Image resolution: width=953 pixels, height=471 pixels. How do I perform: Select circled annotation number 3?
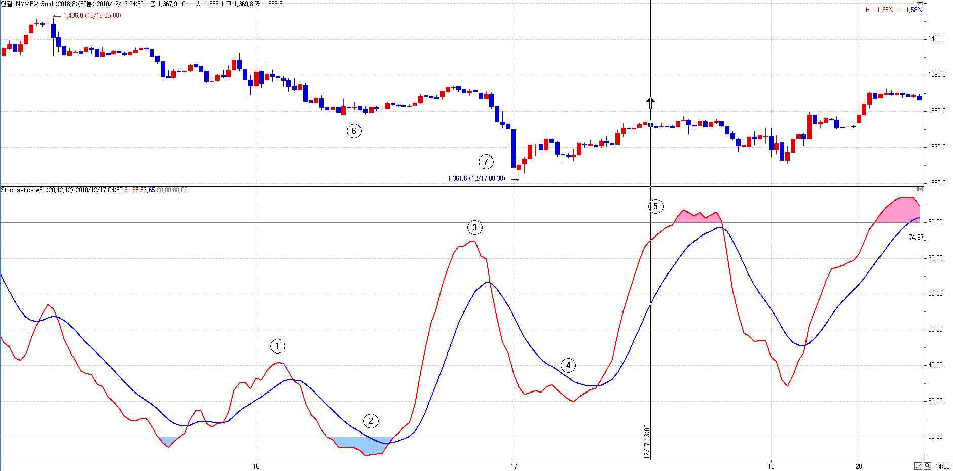click(x=474, y=227)
